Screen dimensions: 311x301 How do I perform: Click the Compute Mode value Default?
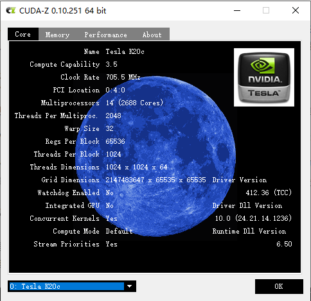(119, 231)
